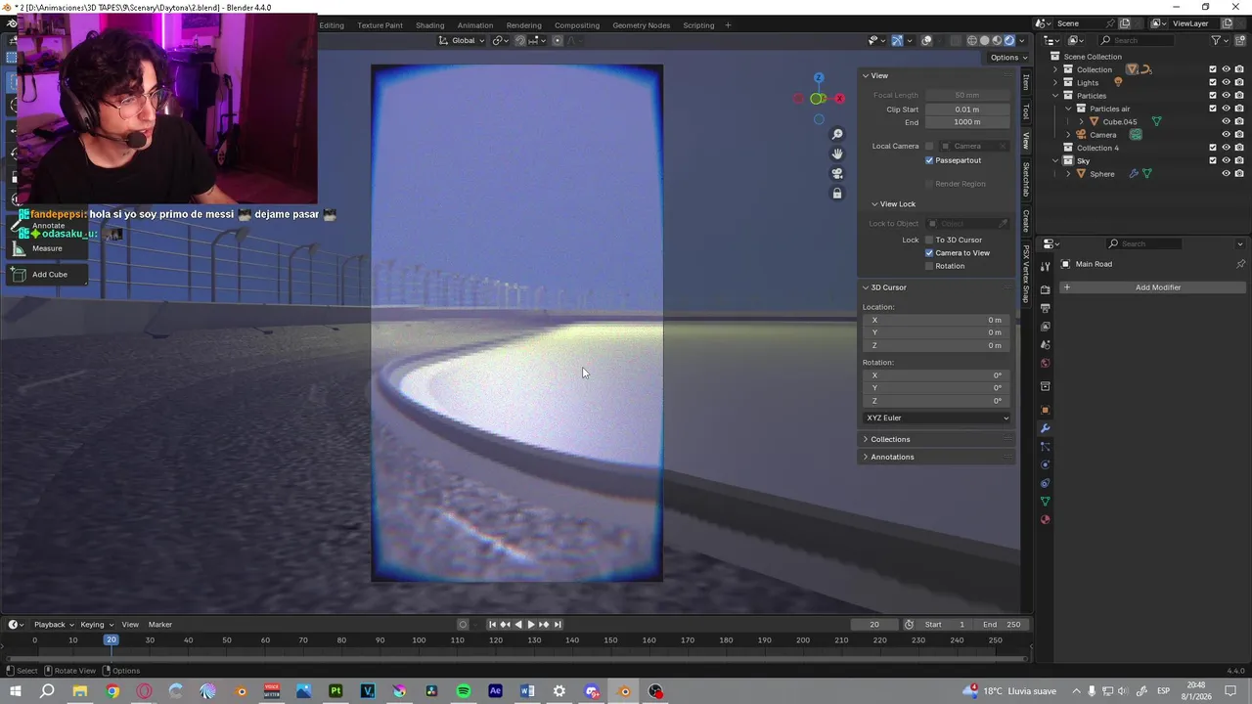Toggle the viewport gizmos button
Viewport: 1252px width, 704px height.
click(x=897, y=40)
